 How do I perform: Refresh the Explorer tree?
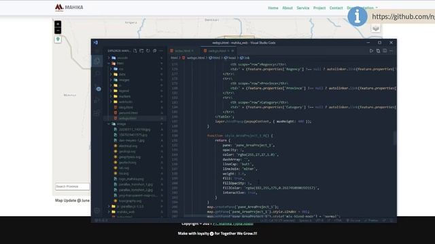148,51
